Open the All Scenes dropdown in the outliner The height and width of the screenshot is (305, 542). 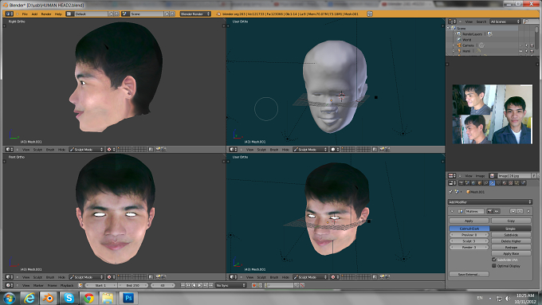click(505, 22)
